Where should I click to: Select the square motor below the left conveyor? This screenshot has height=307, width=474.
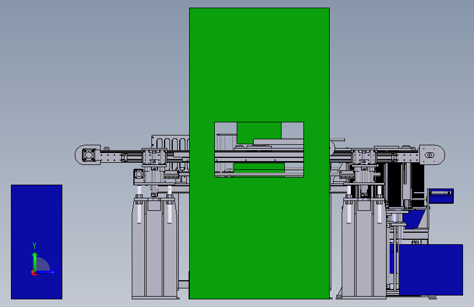point(139,175)
